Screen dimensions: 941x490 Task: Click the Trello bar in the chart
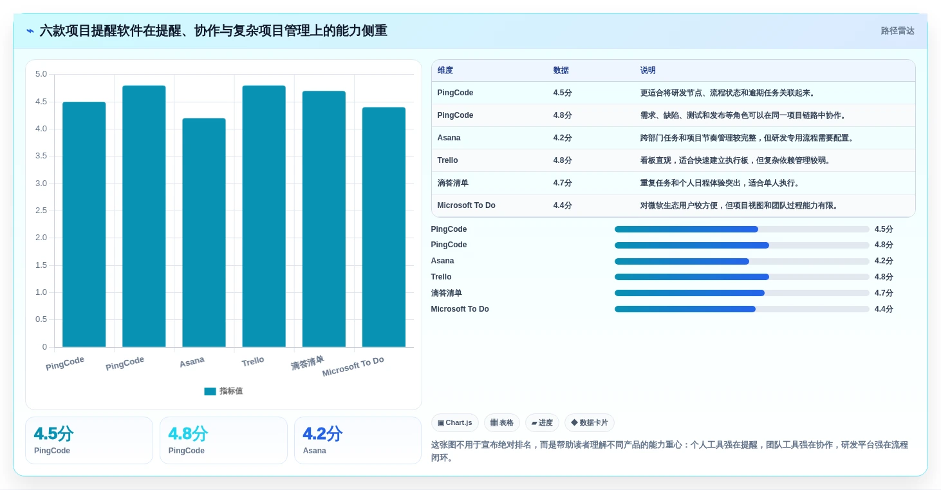pos(264,216)
